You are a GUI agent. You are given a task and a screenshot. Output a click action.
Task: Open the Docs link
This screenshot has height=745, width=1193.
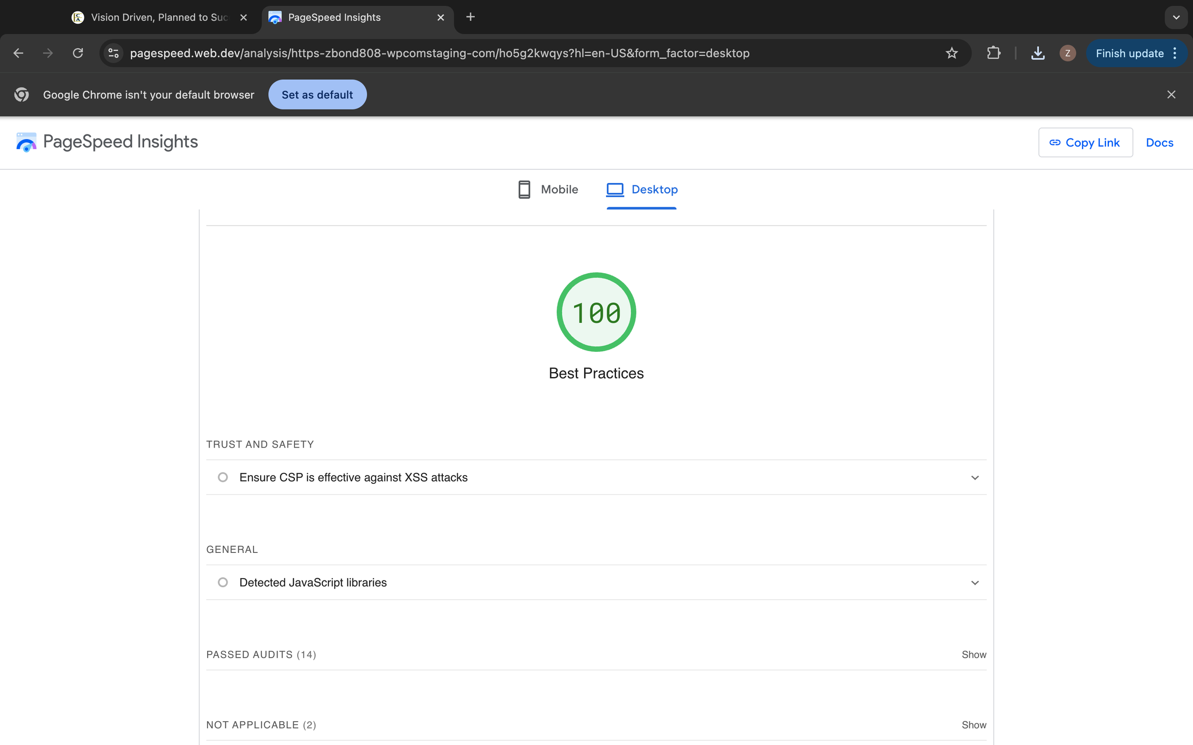(x=1159, y=143)
